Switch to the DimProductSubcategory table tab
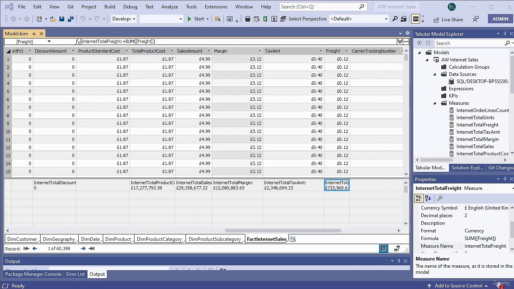 [x=215, y=239]
